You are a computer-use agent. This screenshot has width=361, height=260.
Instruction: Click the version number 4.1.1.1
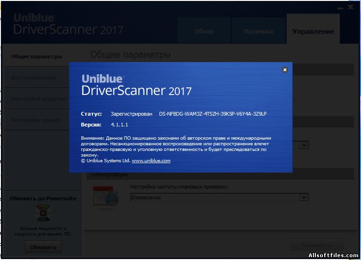coord(120,125)
